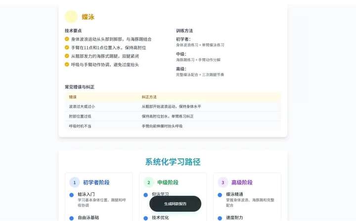This screenshot has height=221, width=356.
Task: Click bullet text 身体波浪运动从头部到脚部,与海豚踢结合
Action: coord(111,39)
